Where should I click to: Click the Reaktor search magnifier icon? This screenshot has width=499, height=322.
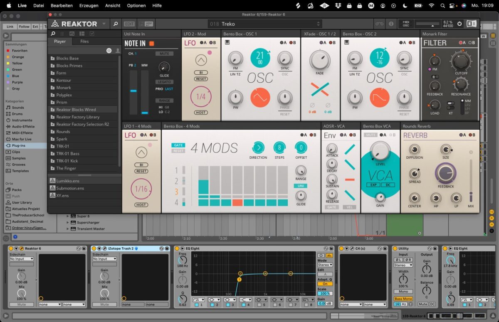click(116, 24)
